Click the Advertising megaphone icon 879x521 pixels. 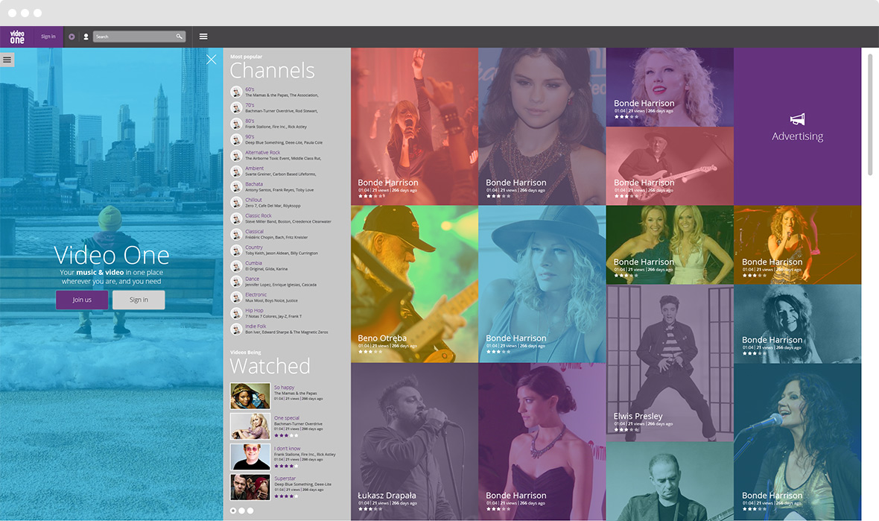tap(797, 119)
